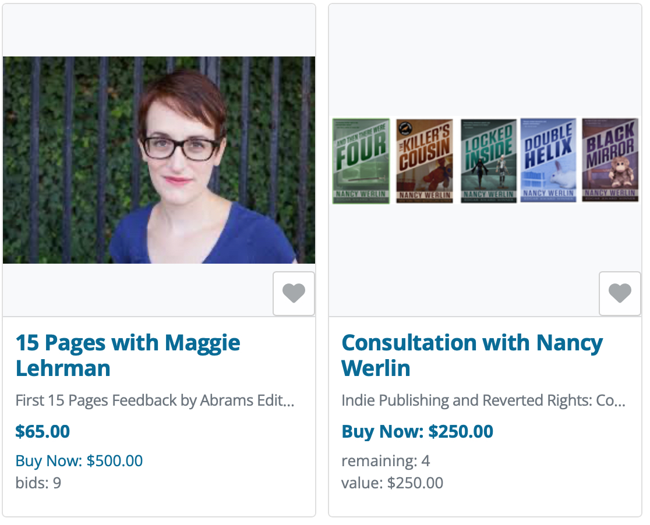Click the "bids: 9" count text
Image resolution: width=650 pixels, height=525 pixels.
tap(38, 483)
